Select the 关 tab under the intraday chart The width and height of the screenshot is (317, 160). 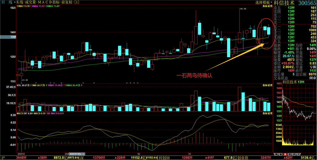[x=299, y=154]
